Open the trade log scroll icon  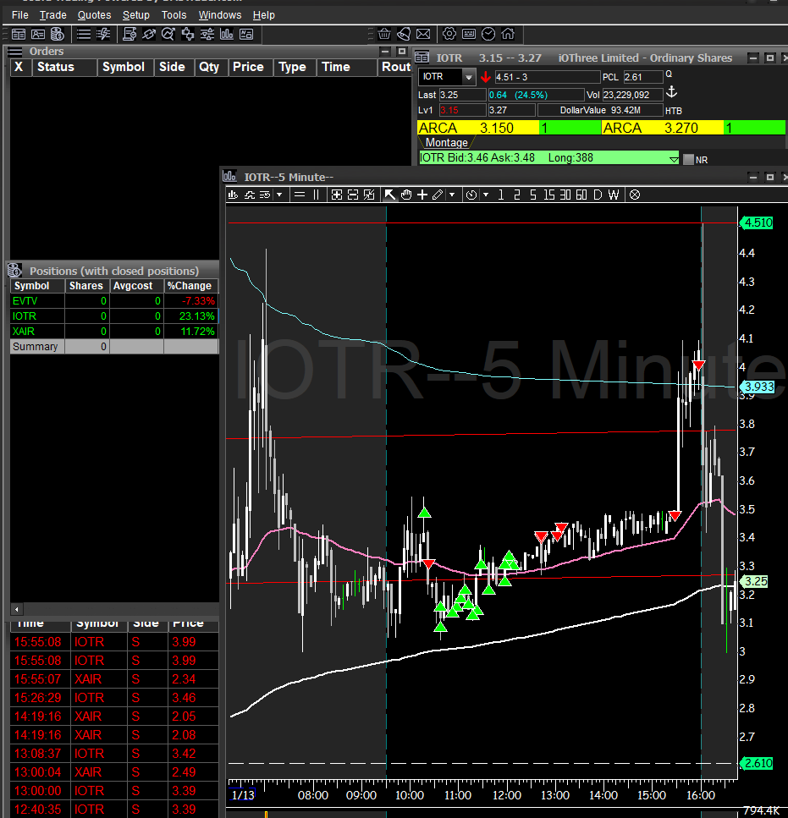(129, 35)
